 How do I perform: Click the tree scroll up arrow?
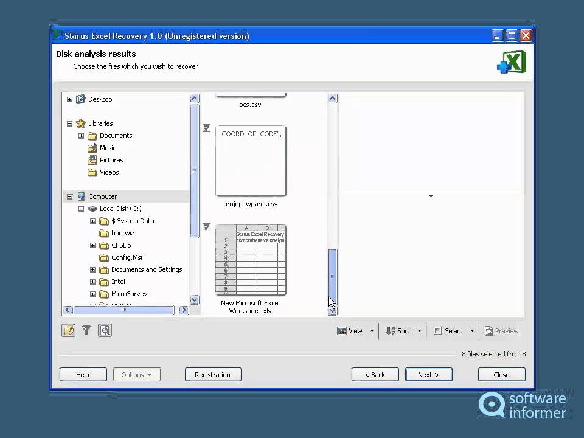coord(195,99)
